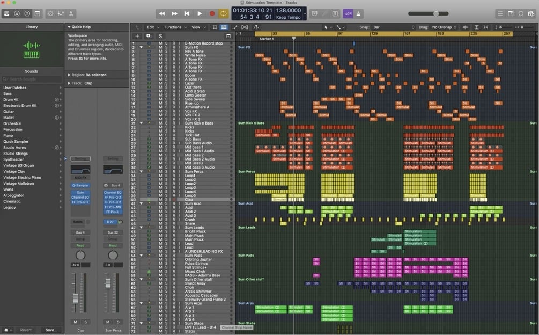The width and height of the screenshot is (539, 335).
Task: Open the Edit menu in Tracks area
Action: click(153, 27)
